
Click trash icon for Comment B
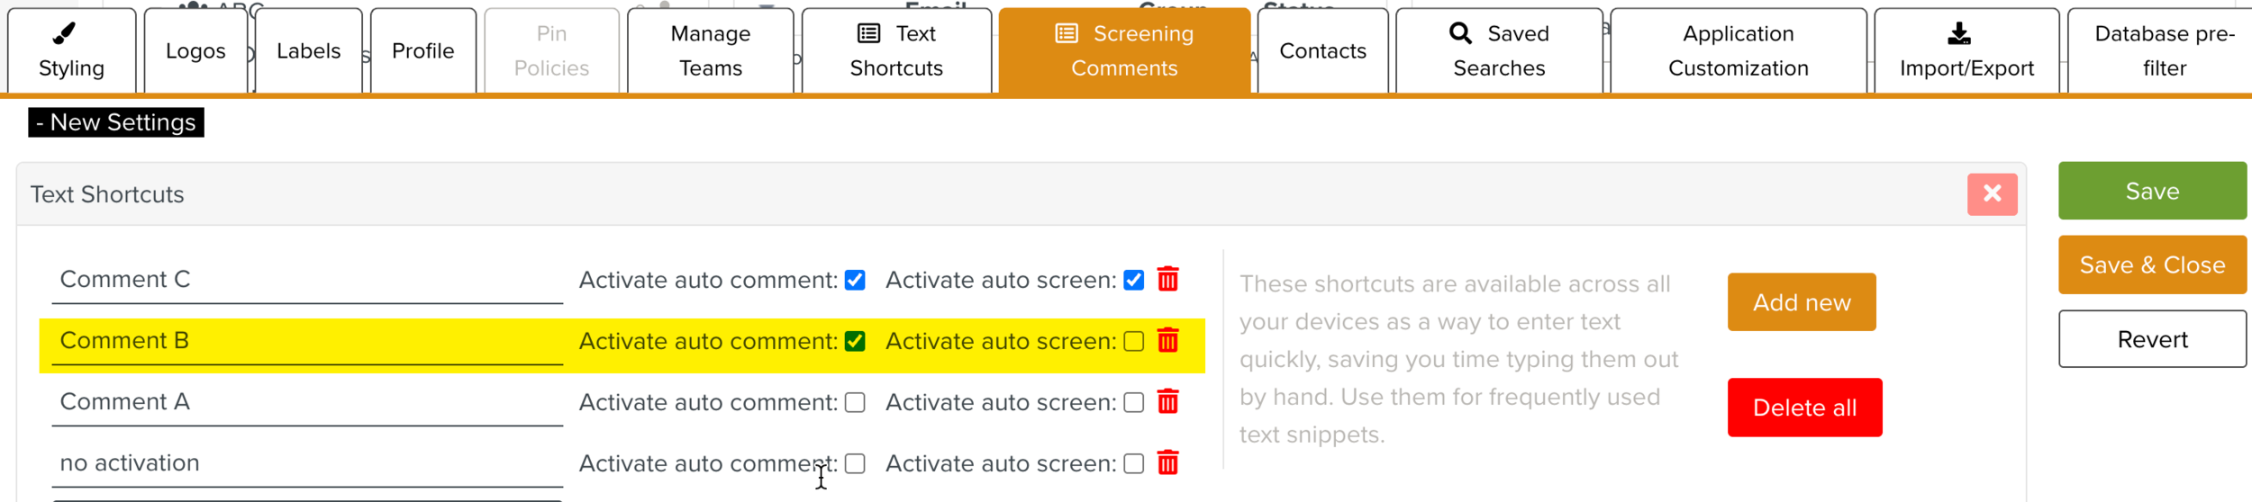click(1167, 341)
